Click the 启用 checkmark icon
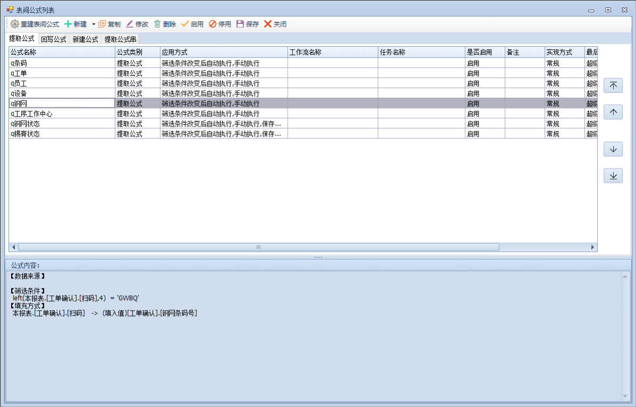The height and width of the screenshot is (407, 636). [185, 24]
